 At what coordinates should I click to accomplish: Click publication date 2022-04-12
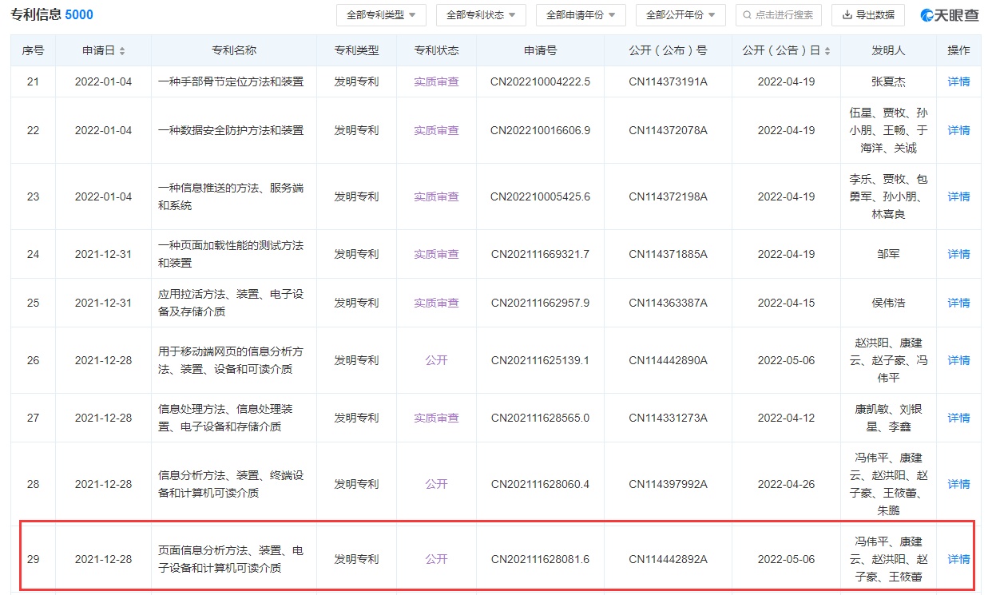click(786, 418)
